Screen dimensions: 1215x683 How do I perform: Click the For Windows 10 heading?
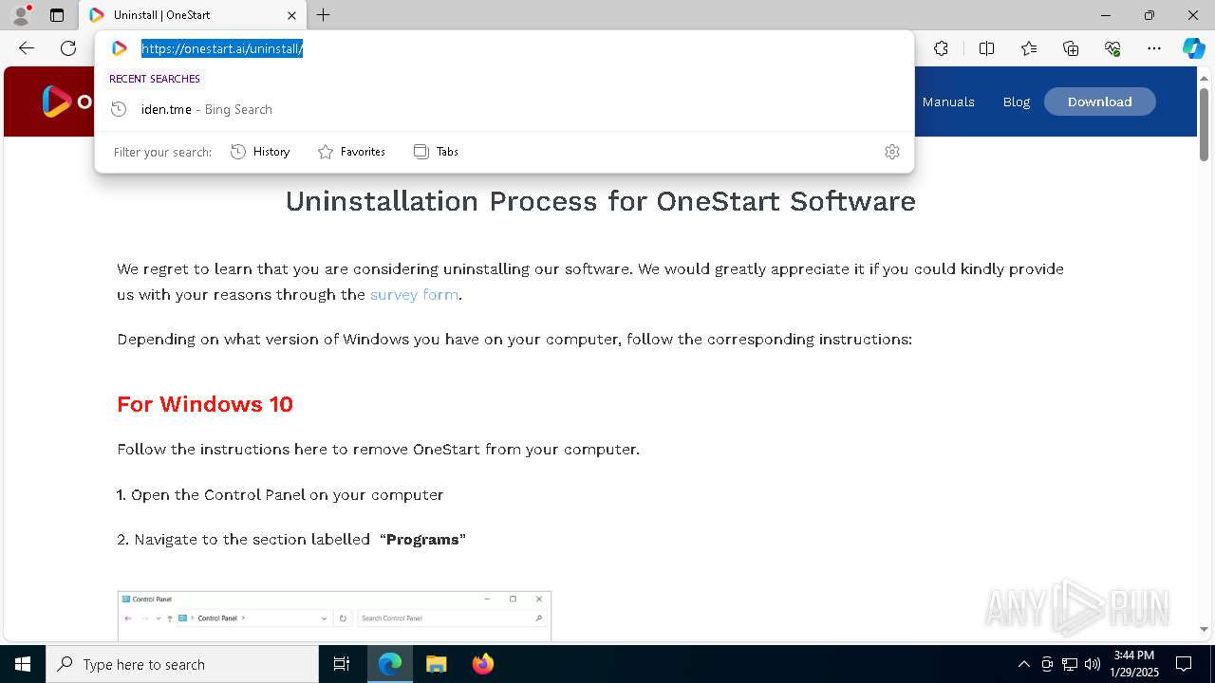pyautogui.click(x=205, y=404)
